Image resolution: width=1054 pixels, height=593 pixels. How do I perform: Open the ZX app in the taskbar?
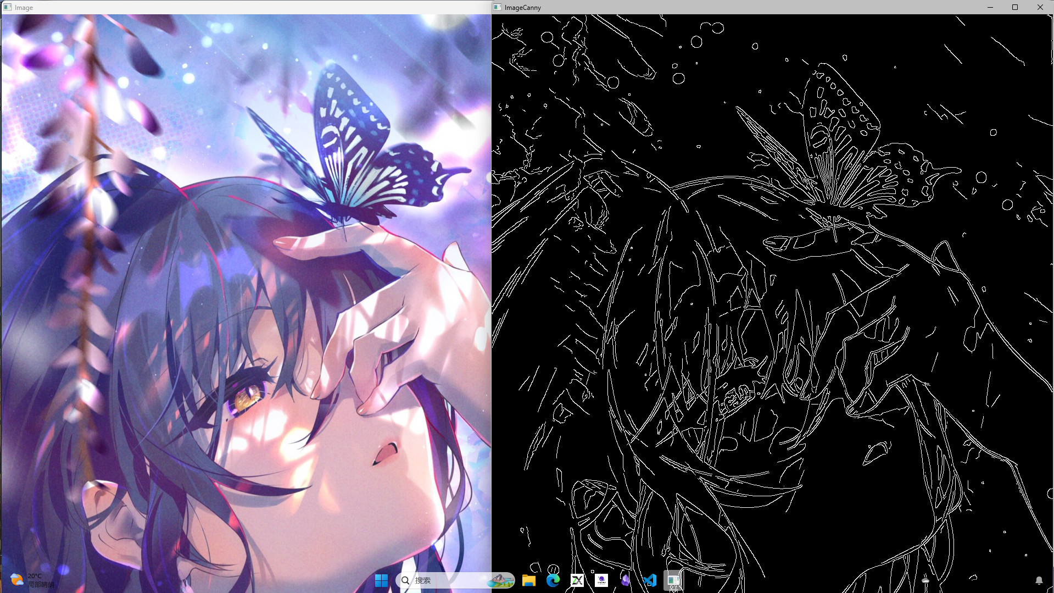click(577, 580)
